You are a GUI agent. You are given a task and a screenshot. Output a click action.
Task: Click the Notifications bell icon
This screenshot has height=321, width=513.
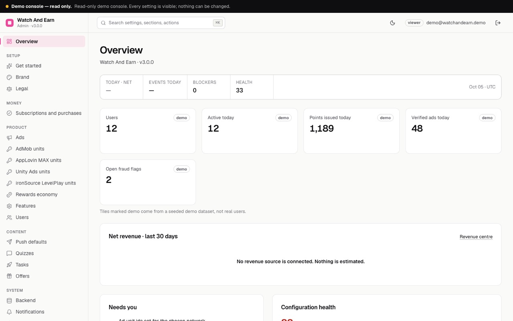[x=9, y=312]
